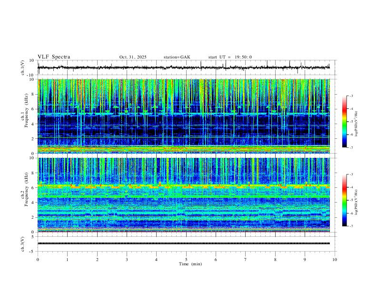Click the 'ch.1(V)' waveform axis label
Viewport: 377px width, 291px height.
click(23, 68)
